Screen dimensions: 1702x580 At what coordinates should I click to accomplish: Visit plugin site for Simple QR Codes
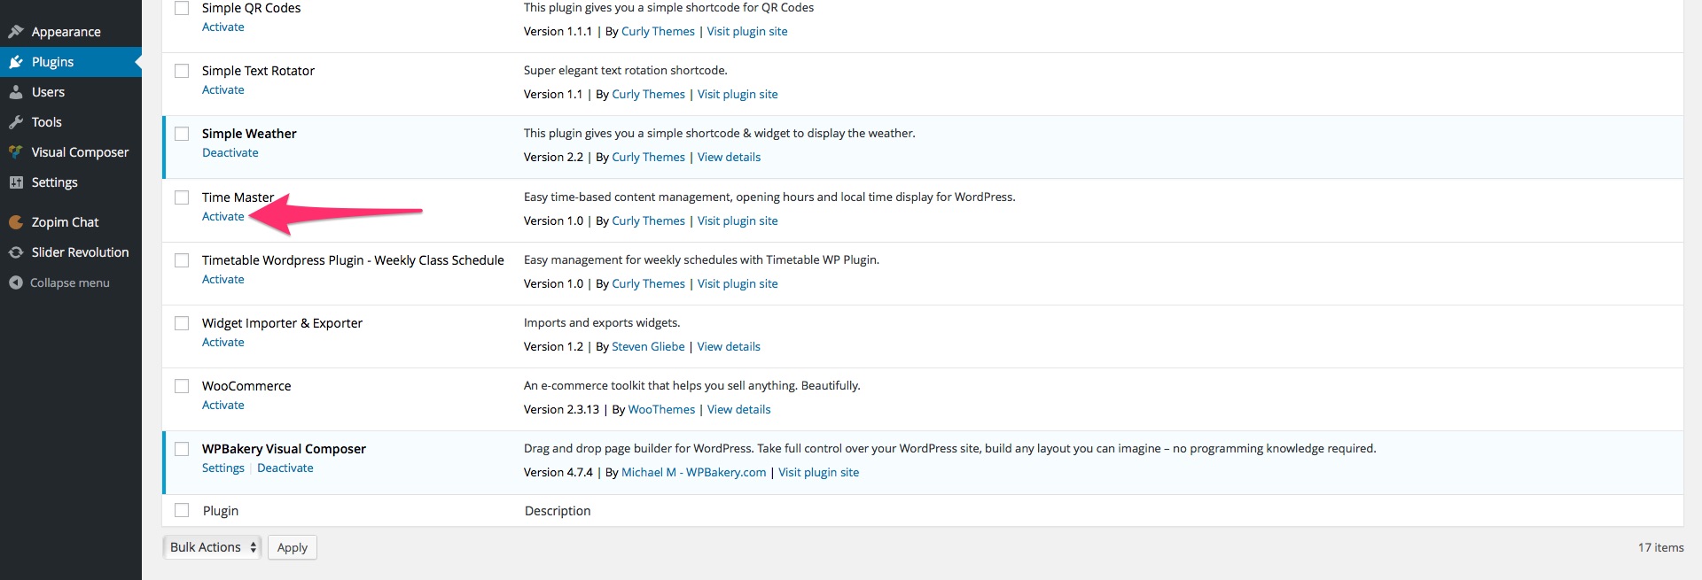pyautogui.click(x=747, y=32)
